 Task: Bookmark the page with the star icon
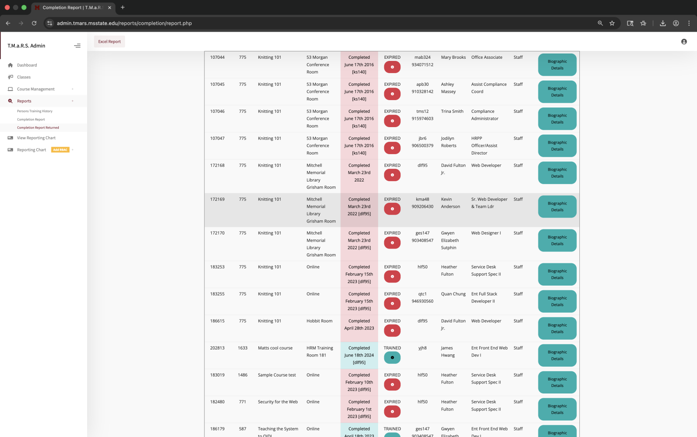[612, 23]
